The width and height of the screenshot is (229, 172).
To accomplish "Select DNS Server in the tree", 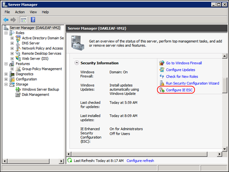I will 31,43.
